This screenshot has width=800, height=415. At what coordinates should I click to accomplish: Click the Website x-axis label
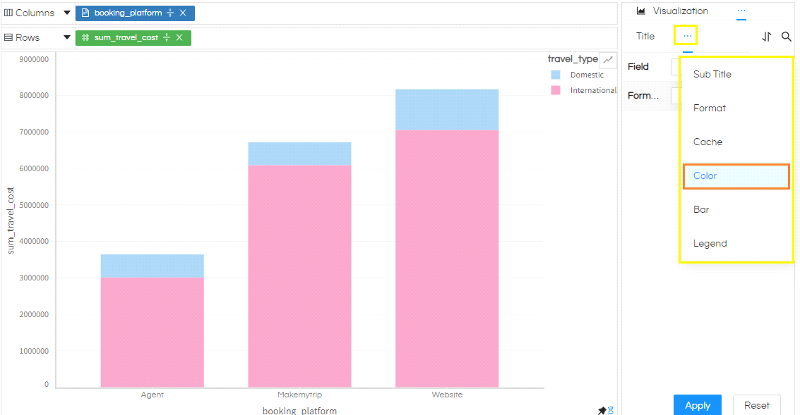point(447,395)
